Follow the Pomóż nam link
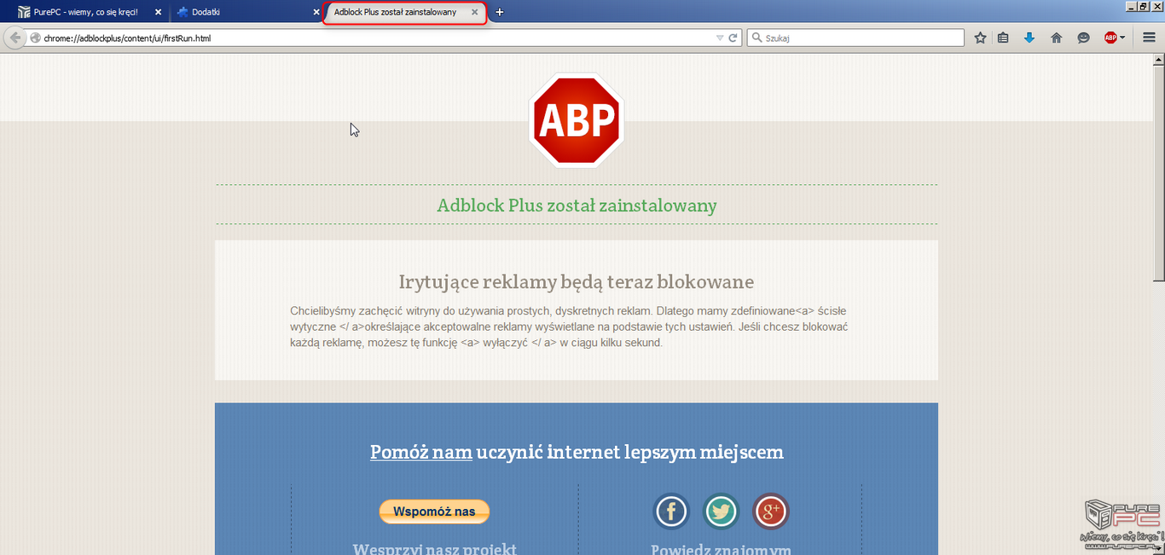This screenshot has height=555, width=1165. click(x=421, y=452)
